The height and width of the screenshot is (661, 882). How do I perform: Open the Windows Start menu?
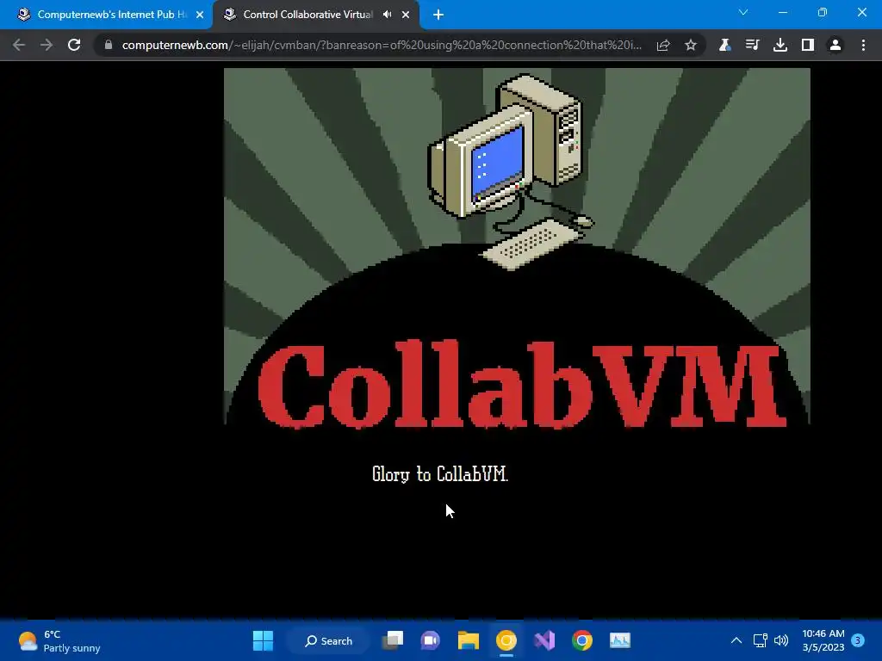(x=263, y=640)
